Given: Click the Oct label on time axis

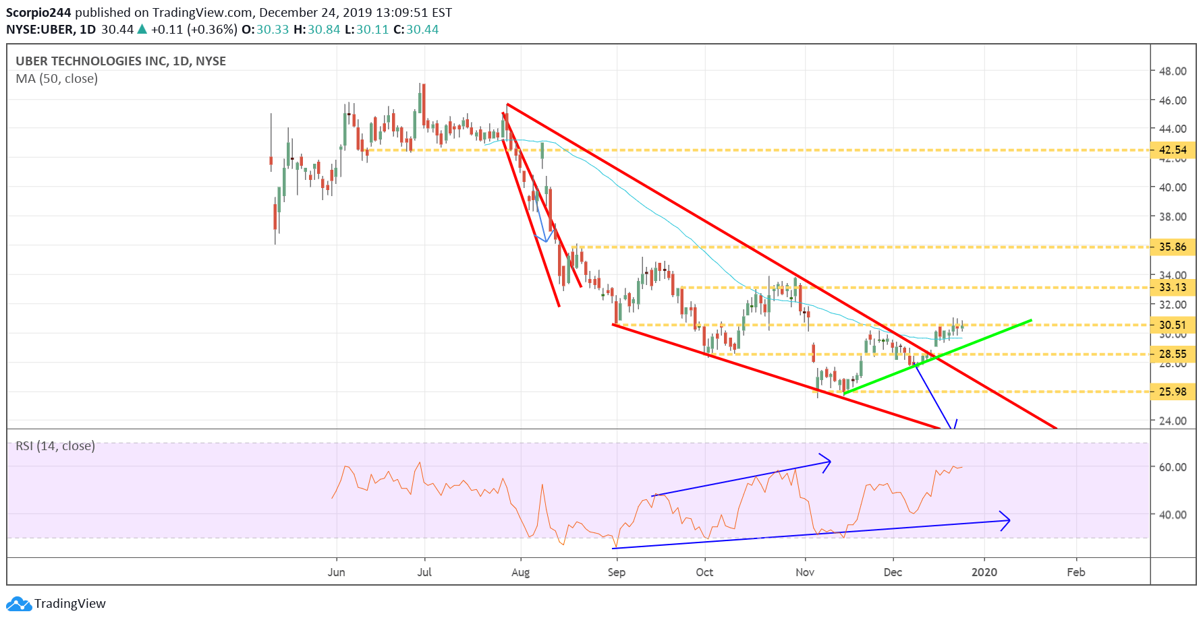Looking at the screenshot, I should [704, 573].
